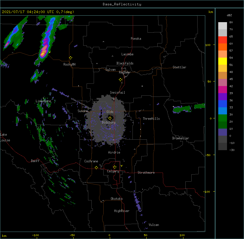Click the right axis tick labeled -50
The width and height of the screenshot is (244, 239).
pos(208,155)
